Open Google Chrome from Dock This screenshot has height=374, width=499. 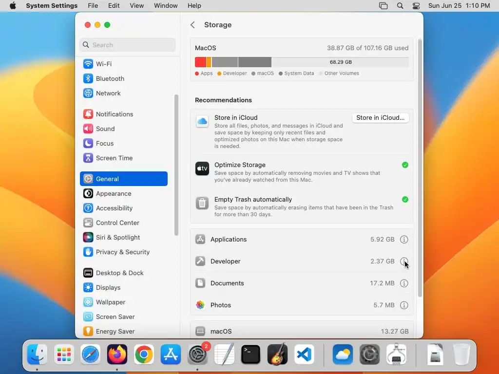[x=144, y=354]
